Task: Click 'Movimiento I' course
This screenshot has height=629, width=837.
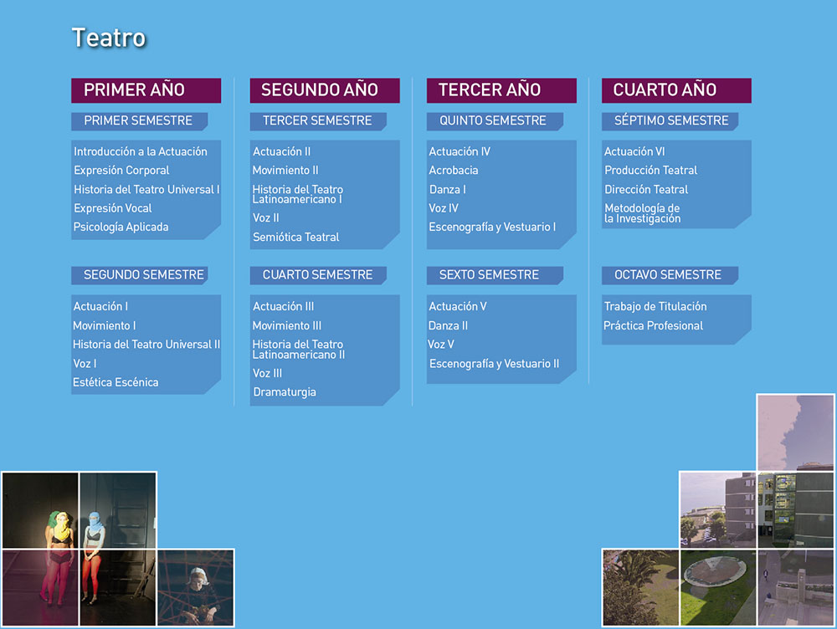Action: [104, 326]
